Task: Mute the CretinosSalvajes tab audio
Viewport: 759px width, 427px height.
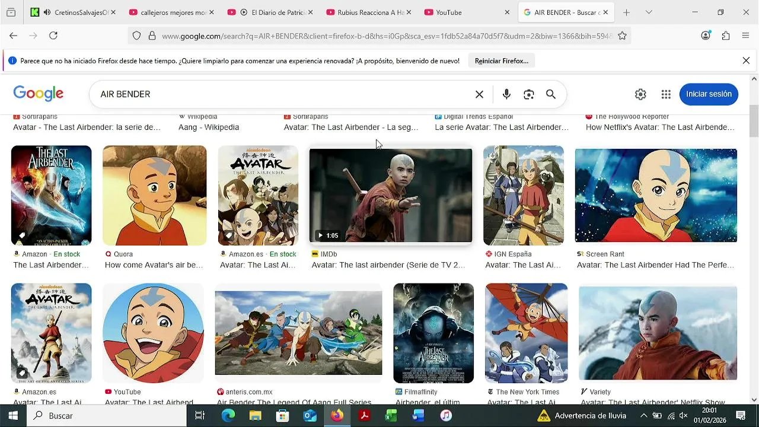Action: [47, 12]
